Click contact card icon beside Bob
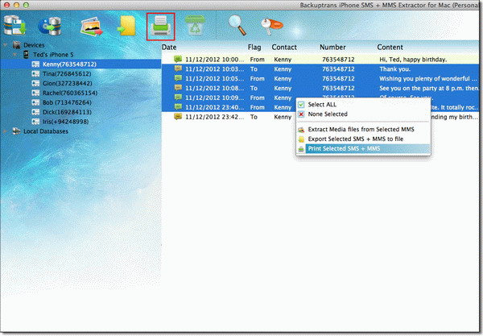This screenshot has width=483, height=336. 35,102
